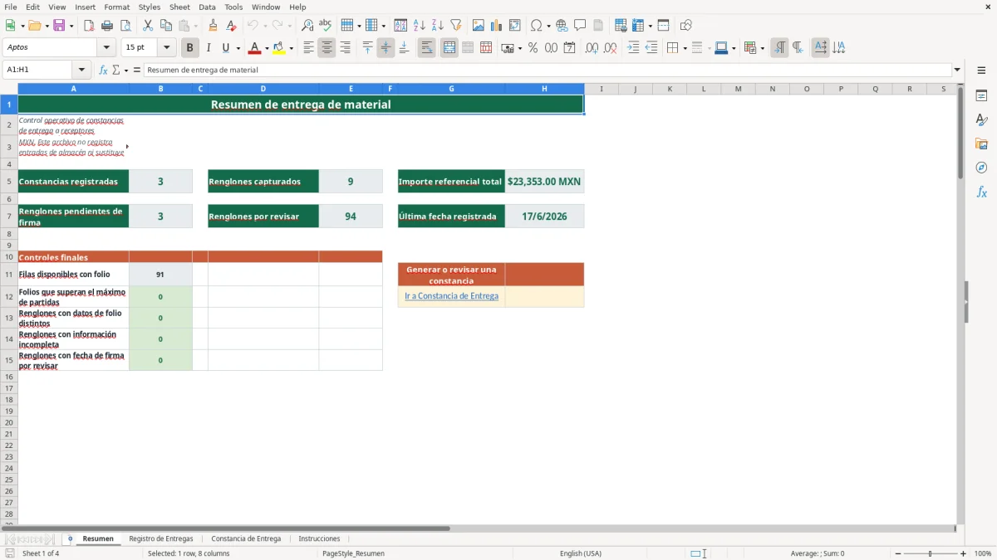The image size is (997, 560).
Task: Open the Sheet menu
Action: coord(179,7)
